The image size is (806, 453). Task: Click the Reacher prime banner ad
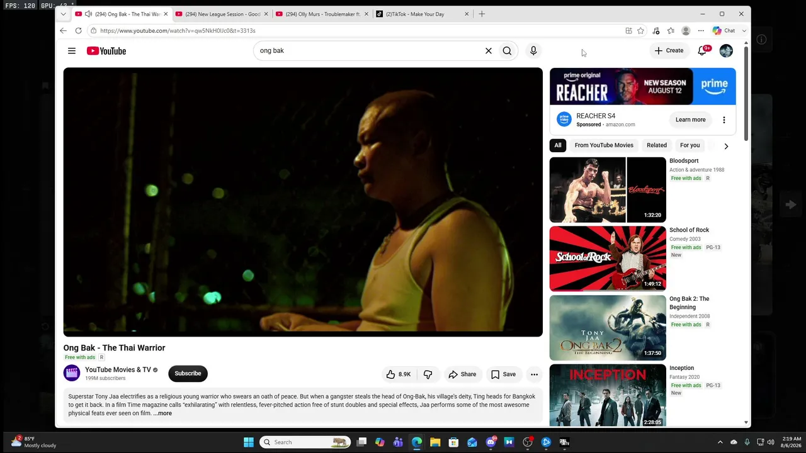(642, 86)
